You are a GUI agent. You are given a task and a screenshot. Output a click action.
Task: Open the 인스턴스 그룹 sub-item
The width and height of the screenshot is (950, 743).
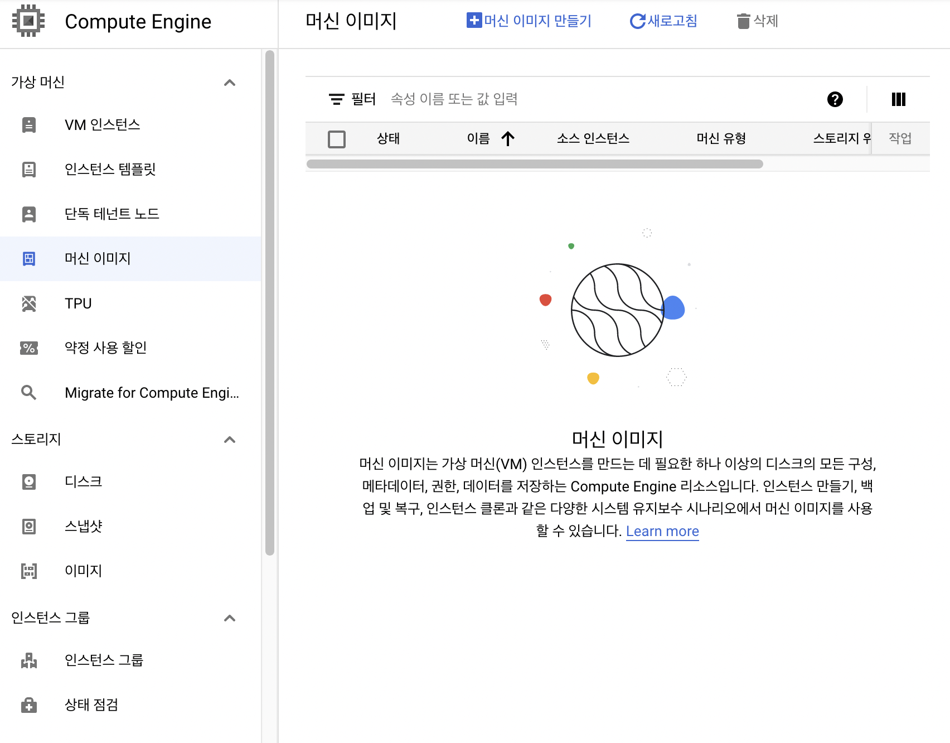click(x=130, y=660)
